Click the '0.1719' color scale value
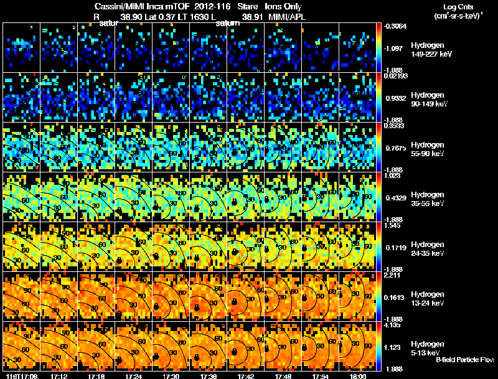This screenshot has width=498, height=379. pyautogui.click(x=396, y=248)
